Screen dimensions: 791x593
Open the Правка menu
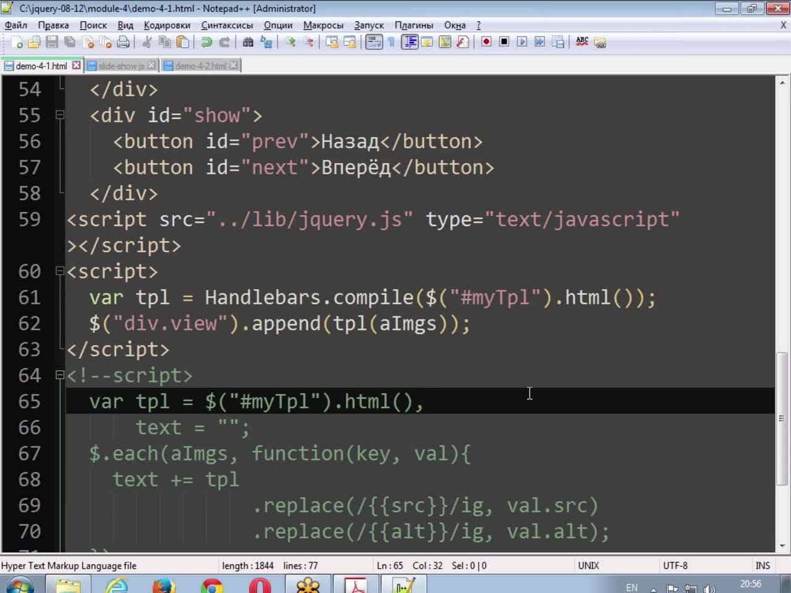[53, 25]
